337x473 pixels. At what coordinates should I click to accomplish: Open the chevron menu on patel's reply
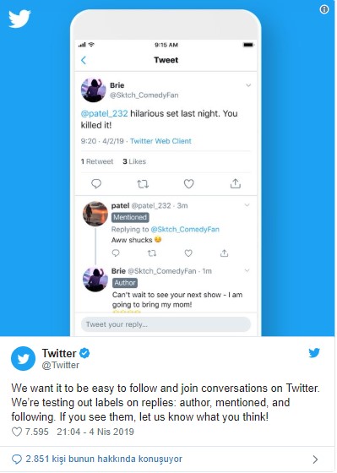[x=247, y=205]
